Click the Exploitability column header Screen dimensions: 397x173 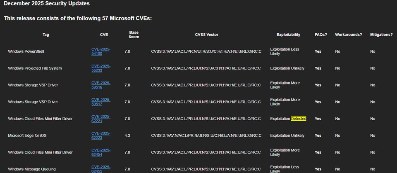[288, 35]
